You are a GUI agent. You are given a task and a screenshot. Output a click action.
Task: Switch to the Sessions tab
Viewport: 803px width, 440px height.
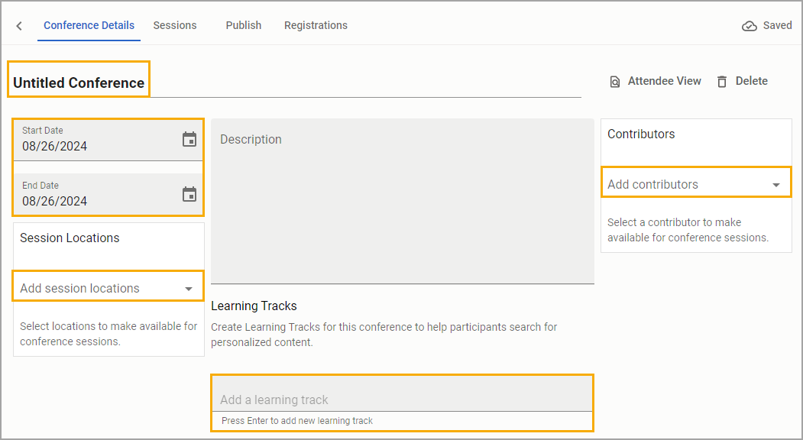[175, 25]
